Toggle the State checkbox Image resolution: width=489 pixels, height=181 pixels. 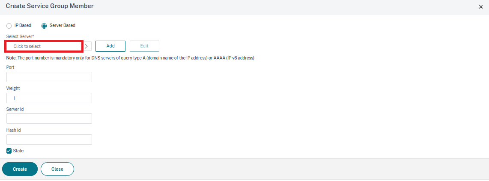(9, 151)
